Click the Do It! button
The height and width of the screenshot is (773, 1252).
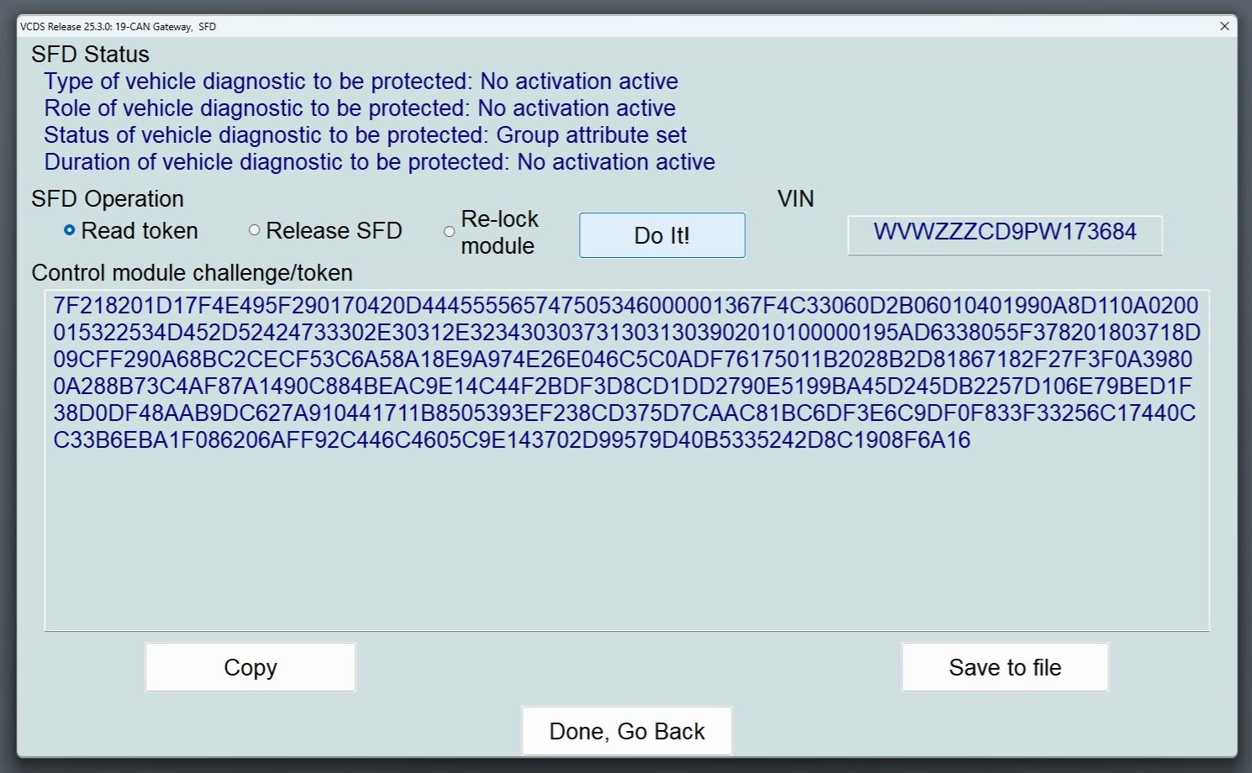(x=662, y=235)
